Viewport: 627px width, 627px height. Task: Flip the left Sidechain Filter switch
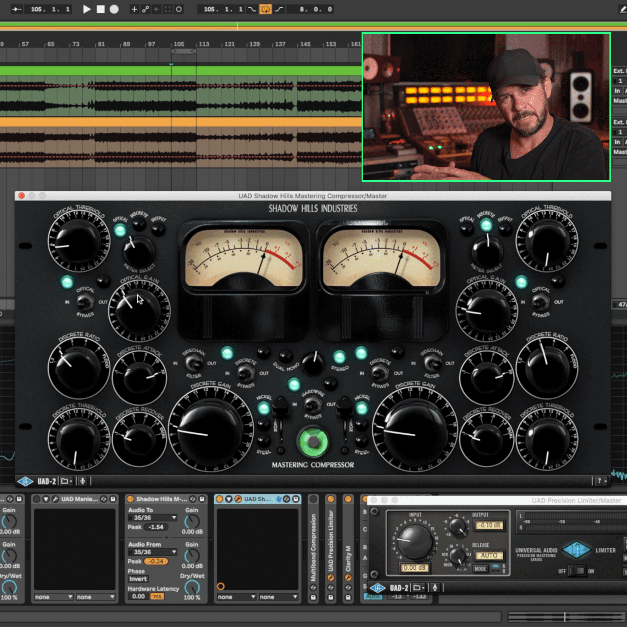[194, 363]
